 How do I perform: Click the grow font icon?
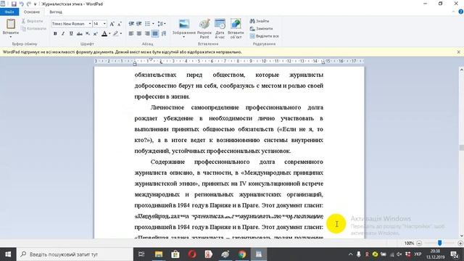pos(112,24)
